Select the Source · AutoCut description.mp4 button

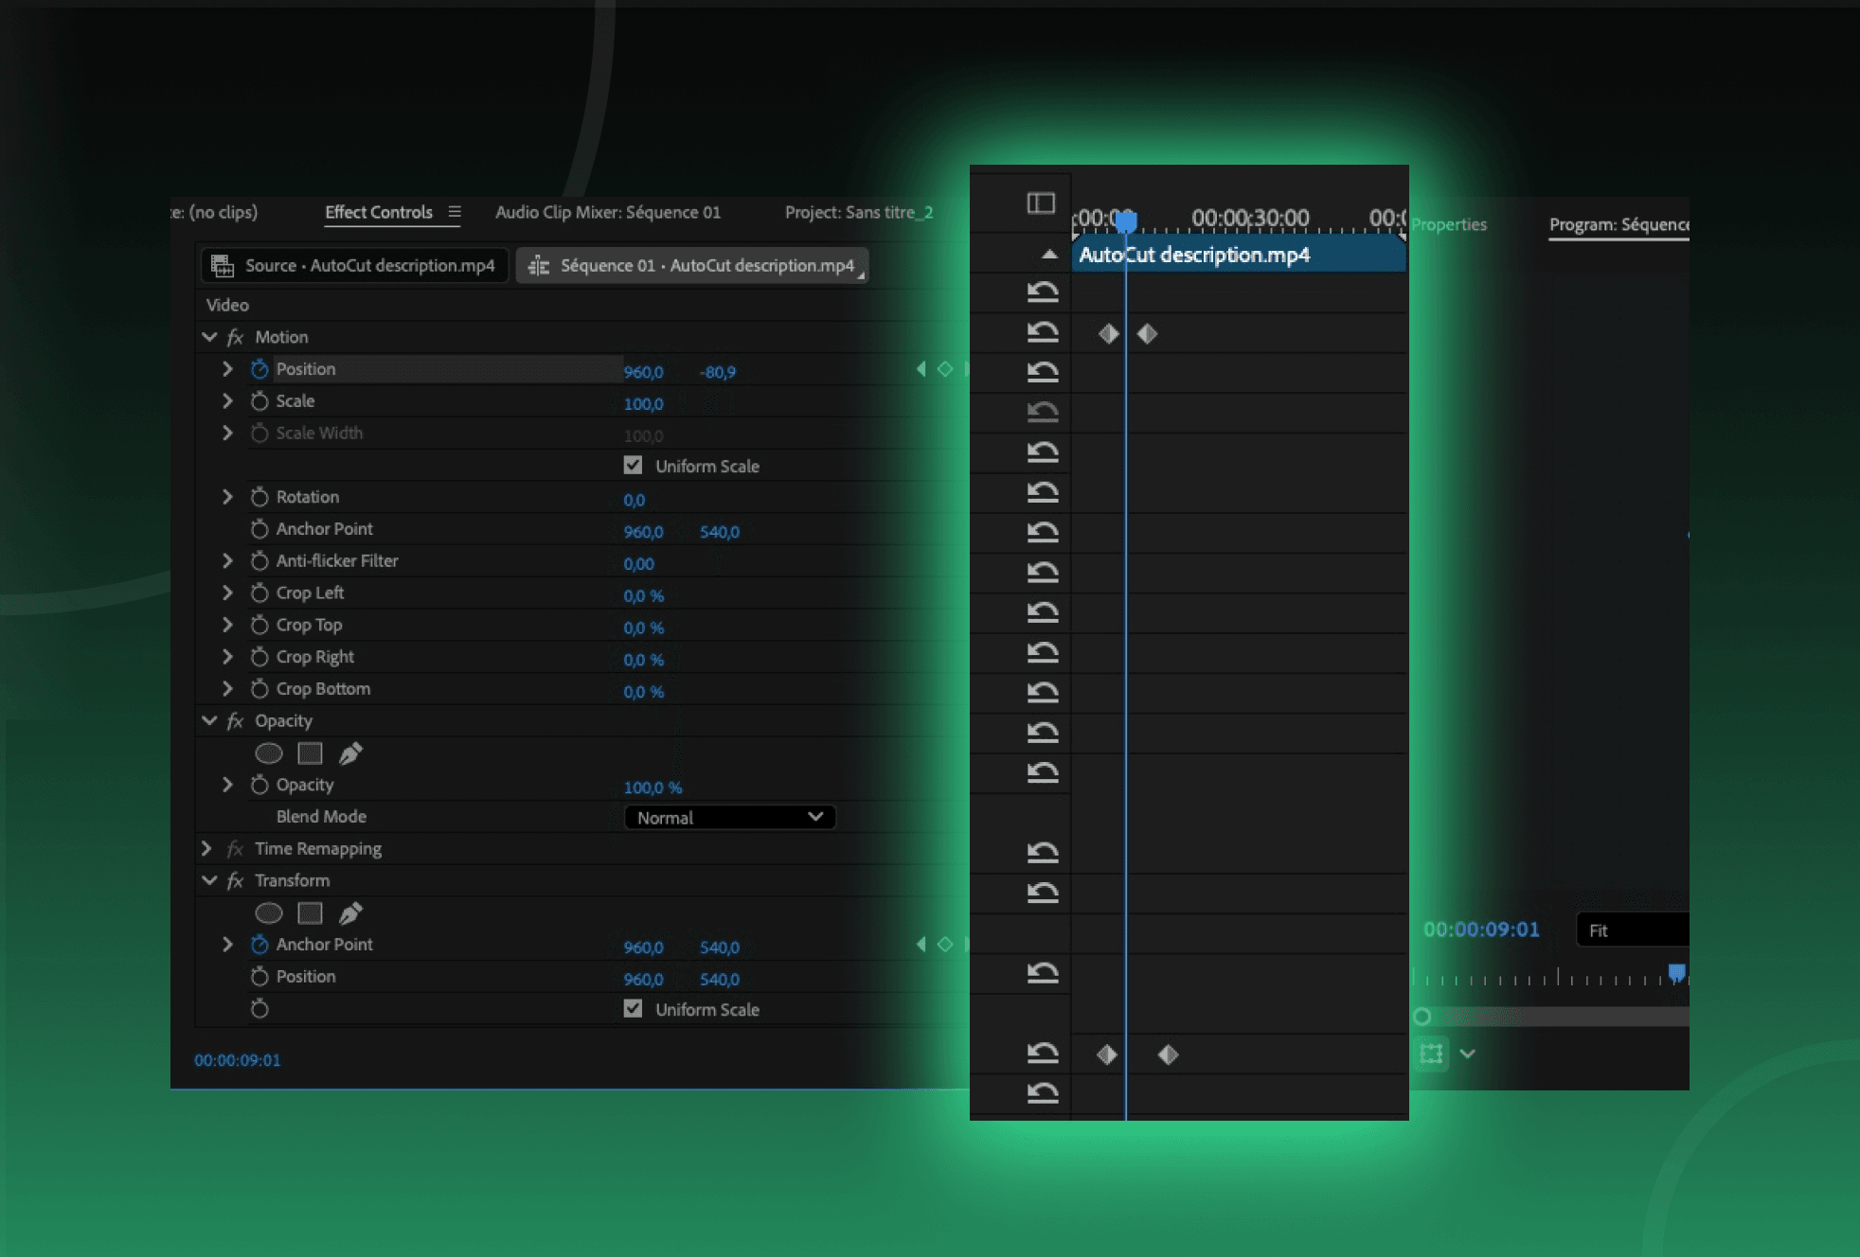click(354, 265)
